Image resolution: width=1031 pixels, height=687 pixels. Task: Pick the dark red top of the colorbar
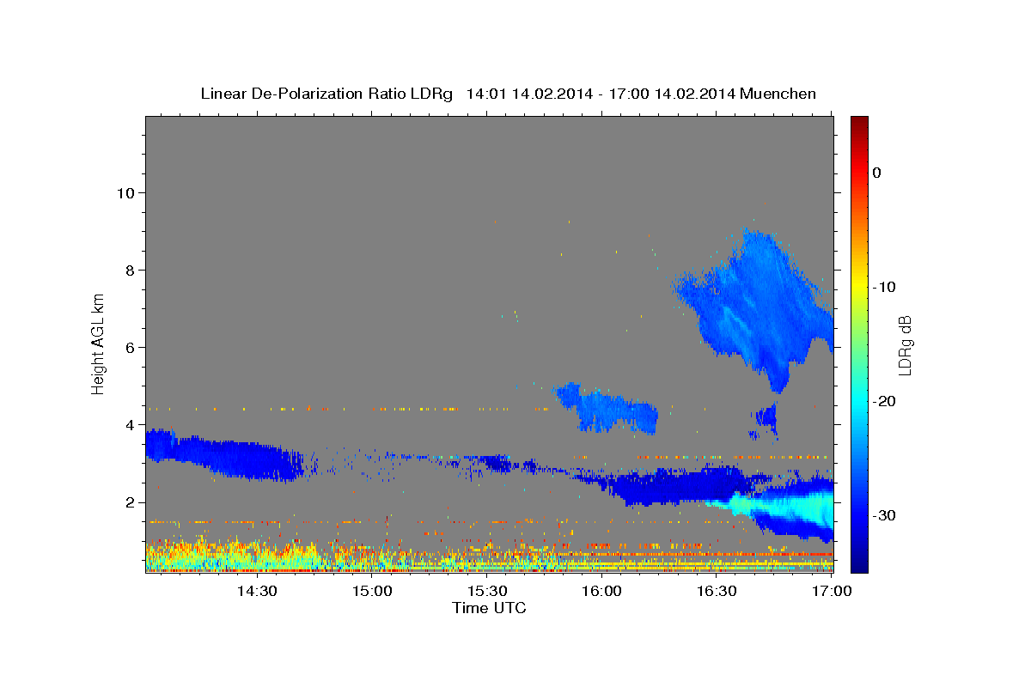pos(859,122)
